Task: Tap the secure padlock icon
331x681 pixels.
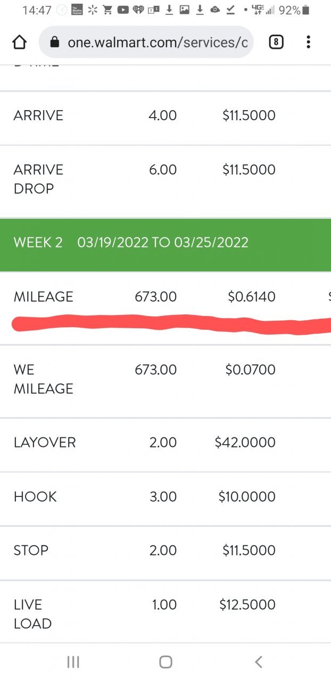Action: [x=54, y=43]
